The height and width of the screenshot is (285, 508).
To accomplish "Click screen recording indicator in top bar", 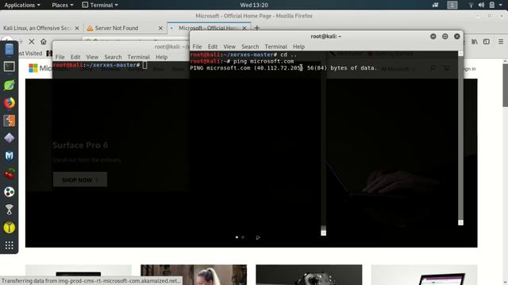I will click(436, 5).
